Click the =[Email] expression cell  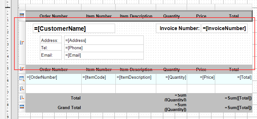click(x=104, y=56)
